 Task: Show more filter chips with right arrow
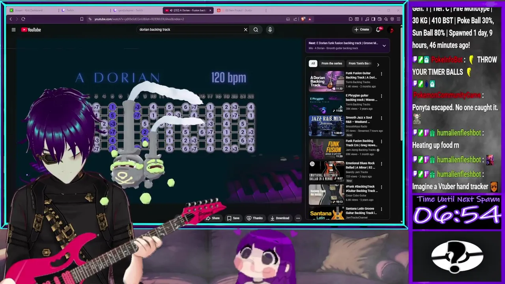[378, 64]
